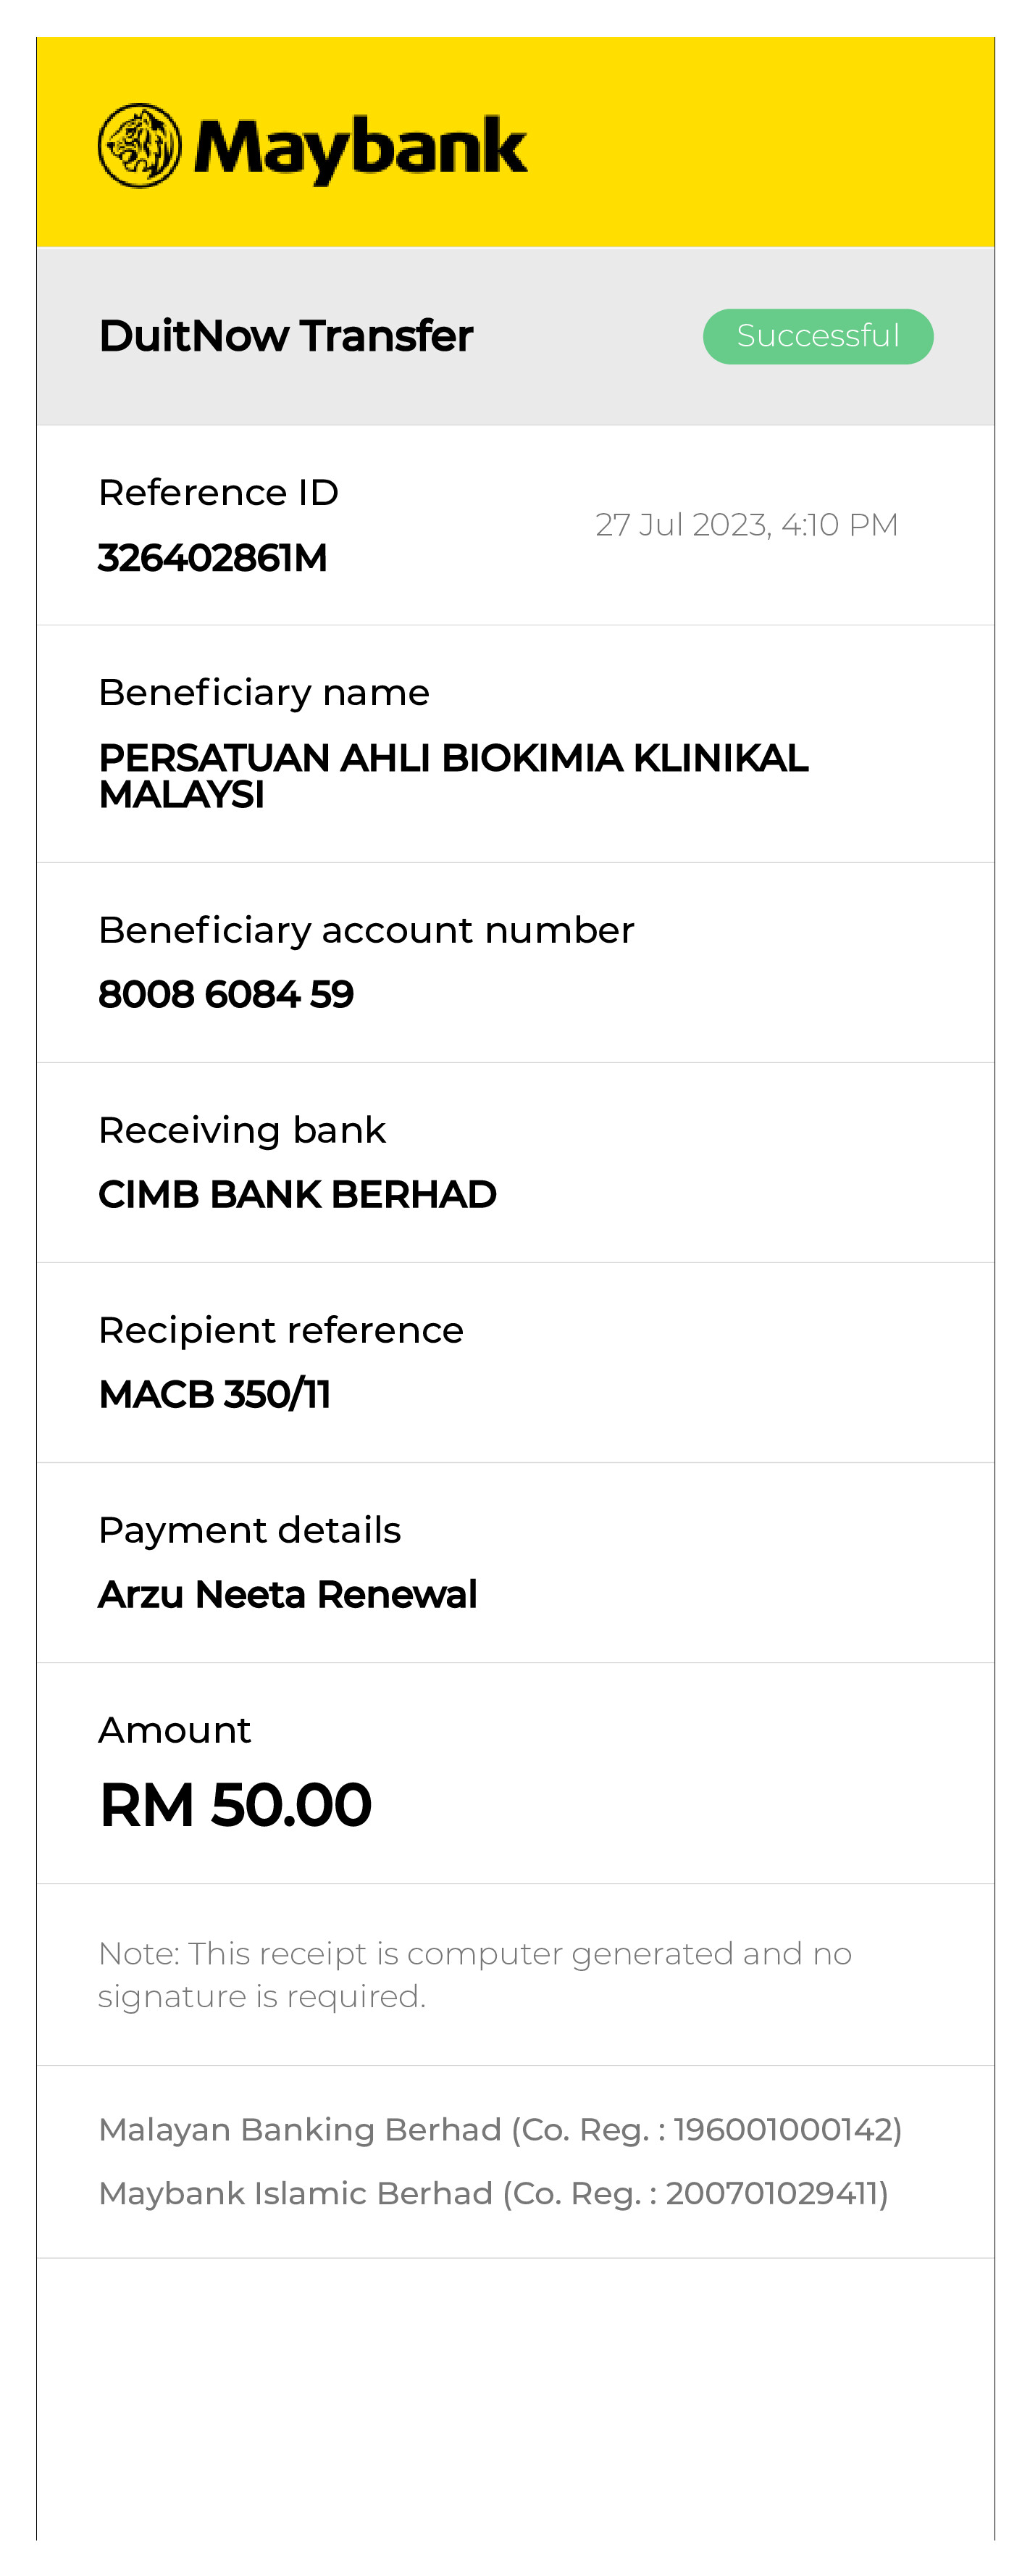This screenshot has height=2576, width=1030.
Task: Select reference number 326402861M
Action: (213, 558)
